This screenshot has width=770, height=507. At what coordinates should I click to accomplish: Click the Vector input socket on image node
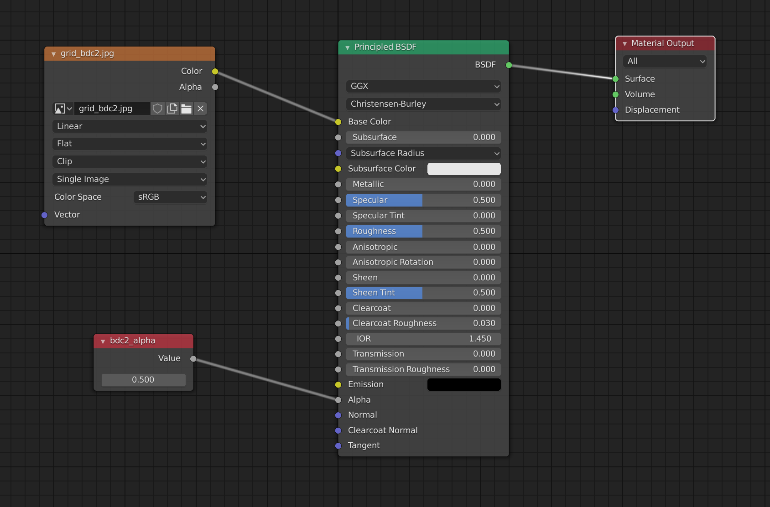pos(44,215)
